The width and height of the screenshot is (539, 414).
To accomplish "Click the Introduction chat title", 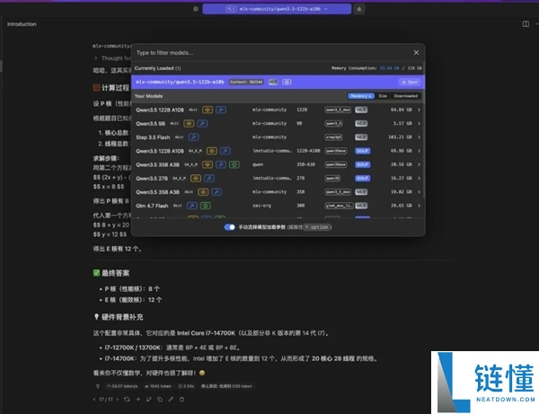I will (x=22, y=24).
